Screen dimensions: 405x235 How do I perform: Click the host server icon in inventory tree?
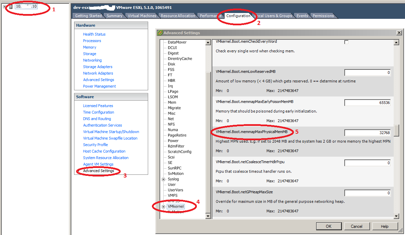[11, 7]
